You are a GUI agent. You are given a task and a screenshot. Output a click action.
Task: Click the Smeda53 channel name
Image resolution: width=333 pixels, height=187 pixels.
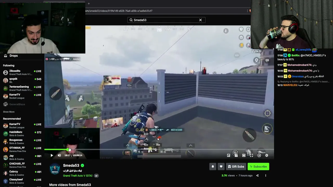pos(71,165)
